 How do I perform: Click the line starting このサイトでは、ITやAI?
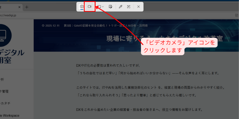coord(150,88)
